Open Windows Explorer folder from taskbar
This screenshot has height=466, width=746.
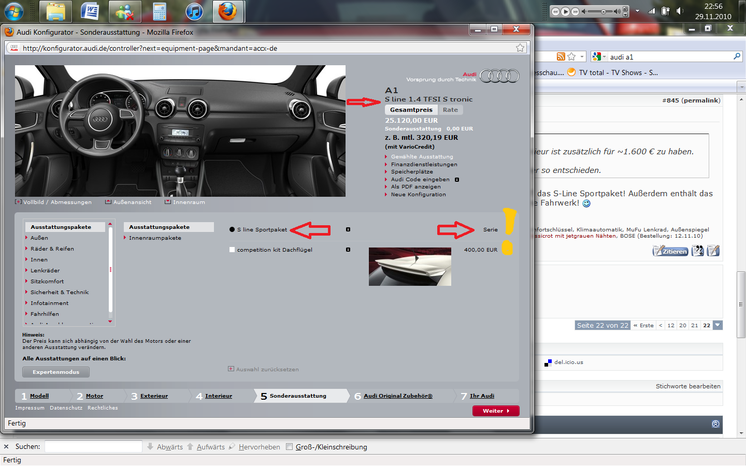pos(55,11)
